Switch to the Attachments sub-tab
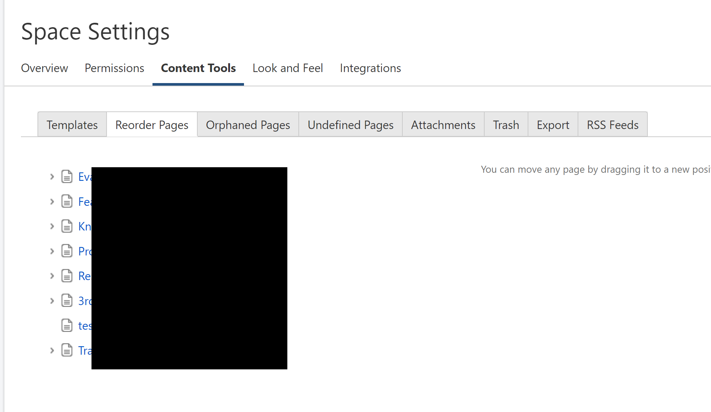Screen dimensions: 711x412 [443, 125]
